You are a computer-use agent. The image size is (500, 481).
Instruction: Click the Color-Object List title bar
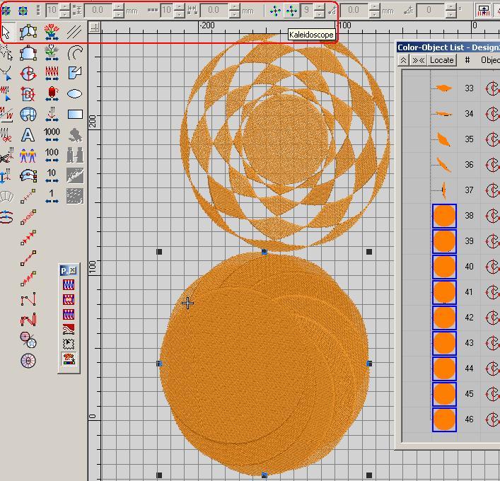pos(448,47)
